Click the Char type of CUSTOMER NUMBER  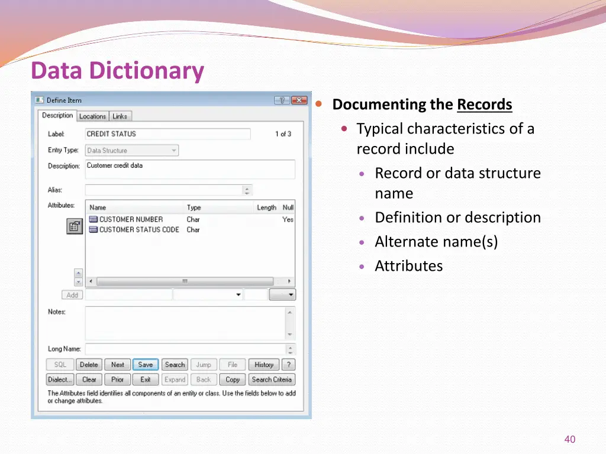(x=194, y=219)
